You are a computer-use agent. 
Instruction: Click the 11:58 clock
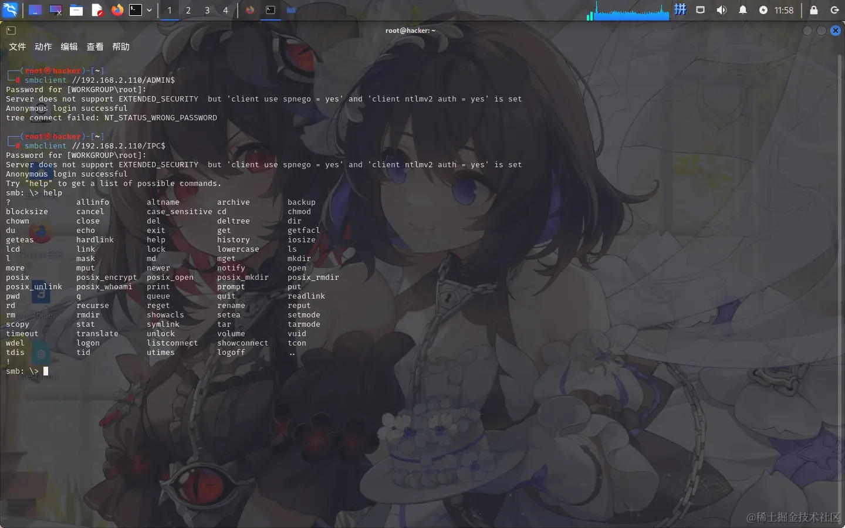pyautogui.click(x=784, y=10)
